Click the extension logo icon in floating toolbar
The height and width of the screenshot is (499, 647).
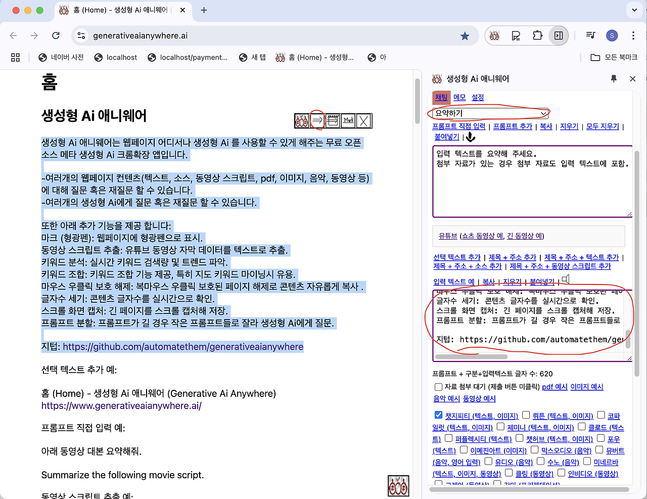click(302, 121)
